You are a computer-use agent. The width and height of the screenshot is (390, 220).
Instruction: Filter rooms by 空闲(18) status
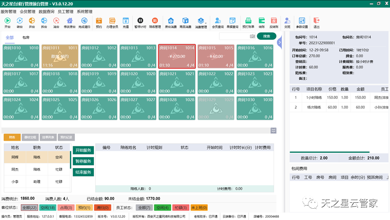click(47, 207)
